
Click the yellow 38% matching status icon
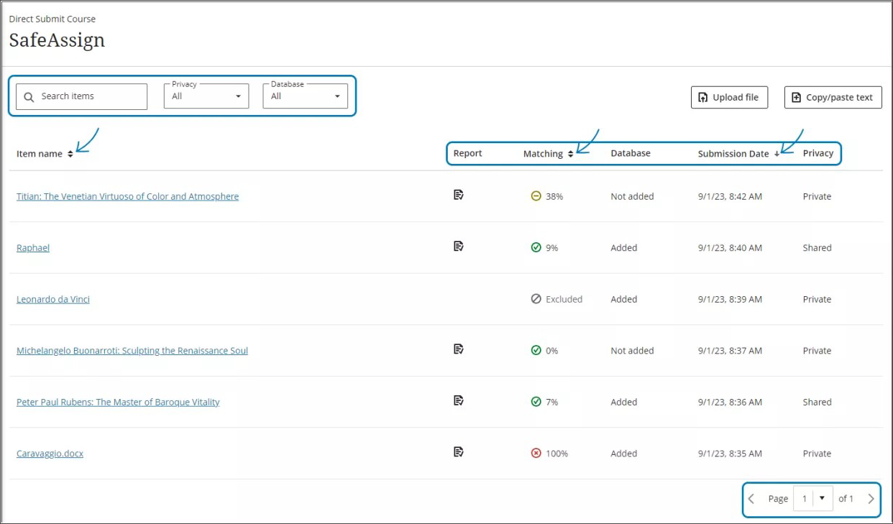pos(536,196)
